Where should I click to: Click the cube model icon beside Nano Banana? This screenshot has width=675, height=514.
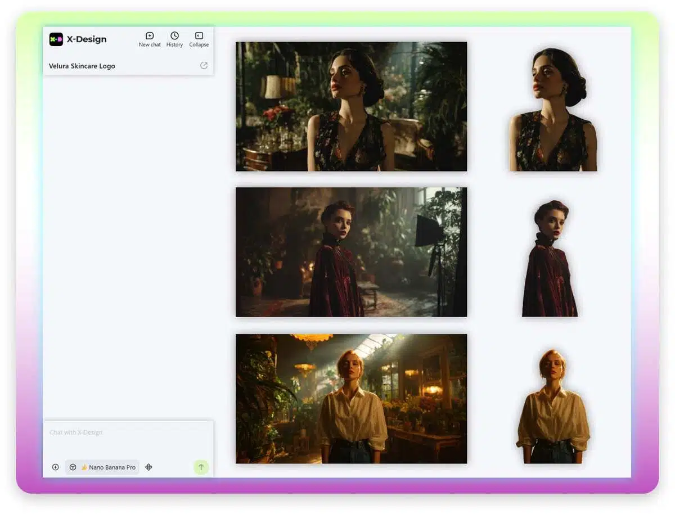click(73, 467)
